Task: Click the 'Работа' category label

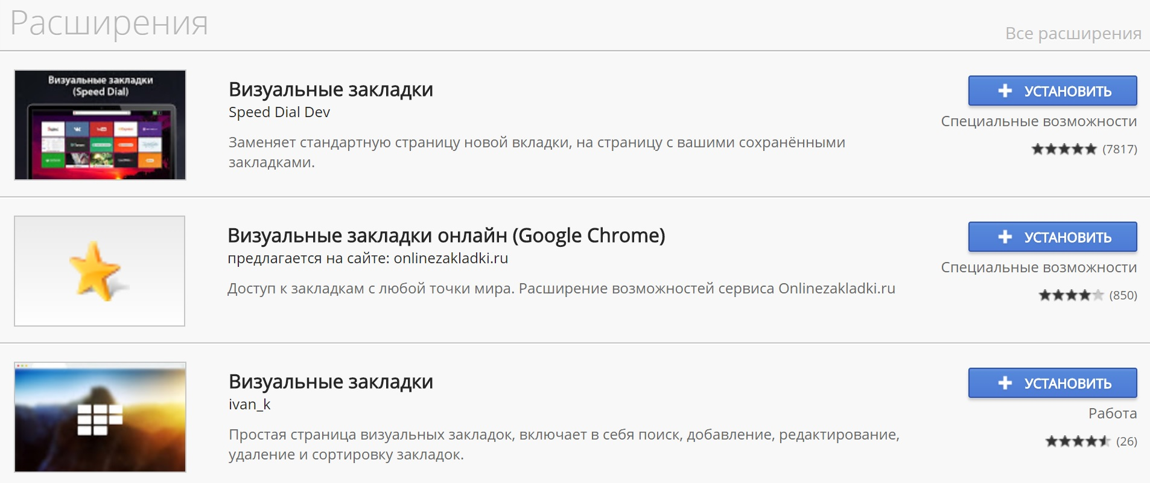Action: pyautogui.click(x=1112, y=414)
